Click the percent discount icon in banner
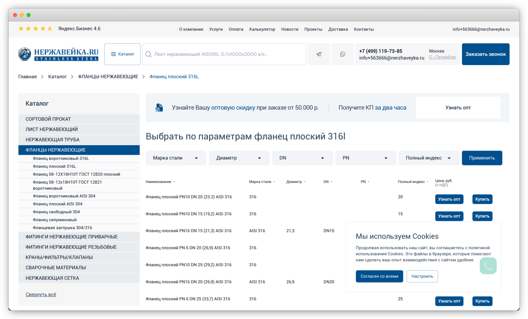528x319 pixels. [x=159, y=108]
